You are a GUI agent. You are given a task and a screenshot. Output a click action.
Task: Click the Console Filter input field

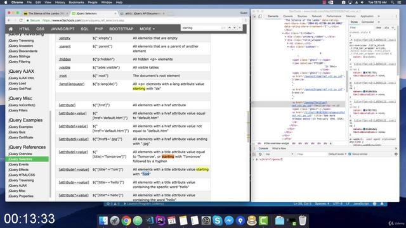click(311, 154)
